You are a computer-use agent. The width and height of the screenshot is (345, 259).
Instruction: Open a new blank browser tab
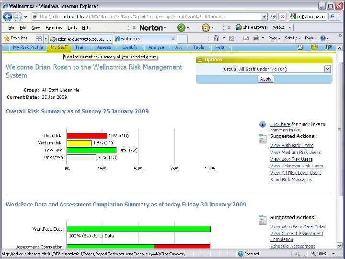pyautogui.click(x=183, y=39)
